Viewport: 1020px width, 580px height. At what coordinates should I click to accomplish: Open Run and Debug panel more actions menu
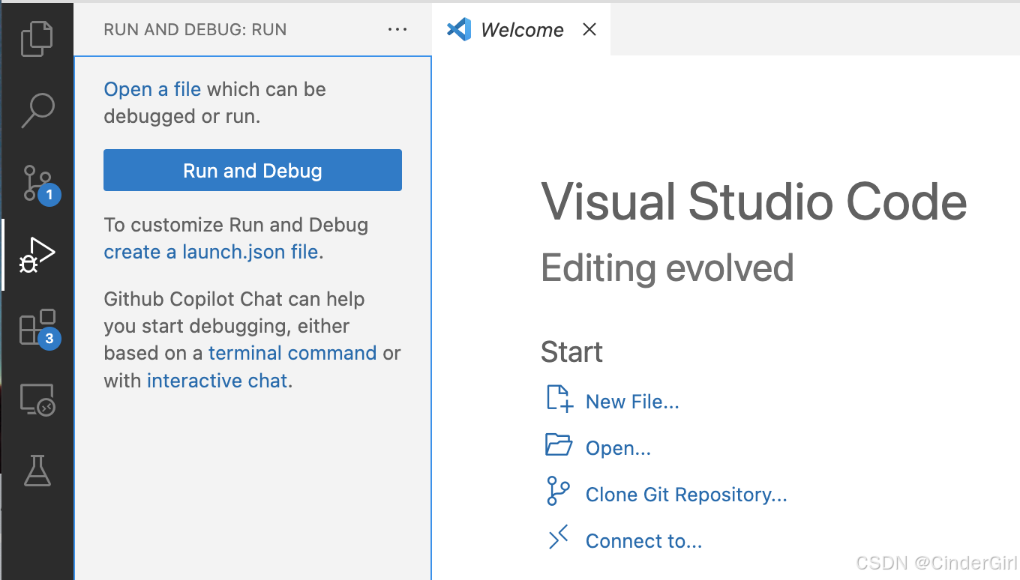coord(397,29)
